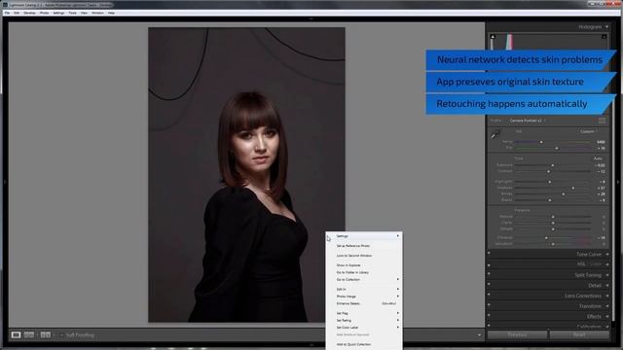Expand the Detail panel triangle
Image resolution: width=623 pixels, height=350 pixels.
(606, 285)
